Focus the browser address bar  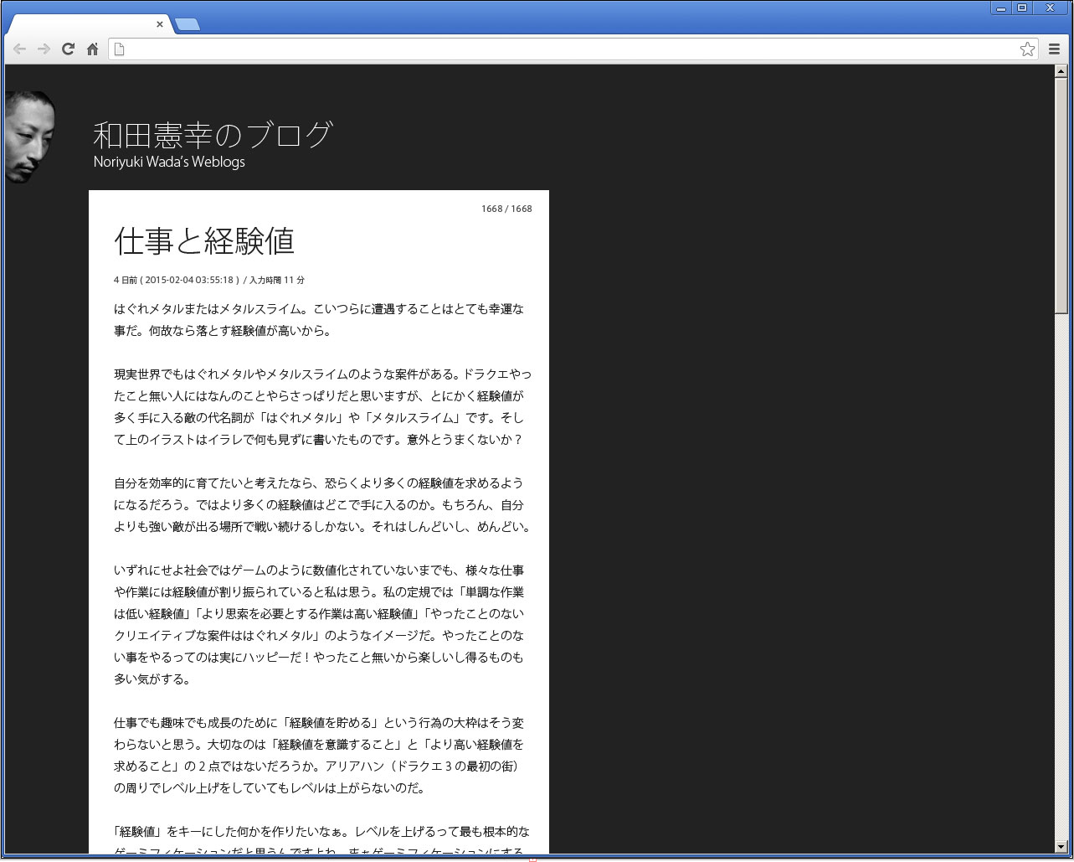[573, 49]
